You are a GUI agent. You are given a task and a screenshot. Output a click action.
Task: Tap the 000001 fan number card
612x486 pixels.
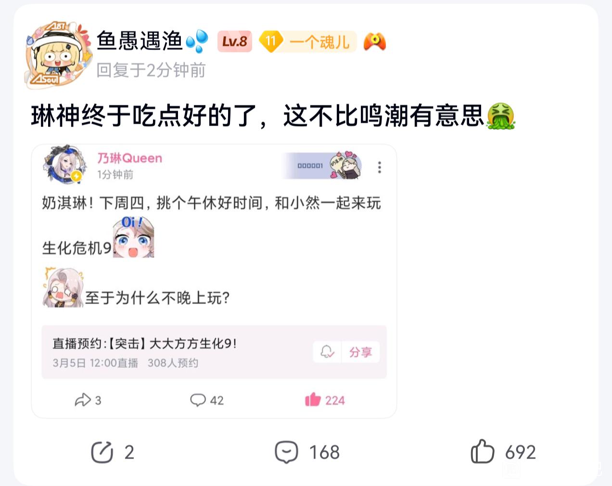[x=322, y=166]
